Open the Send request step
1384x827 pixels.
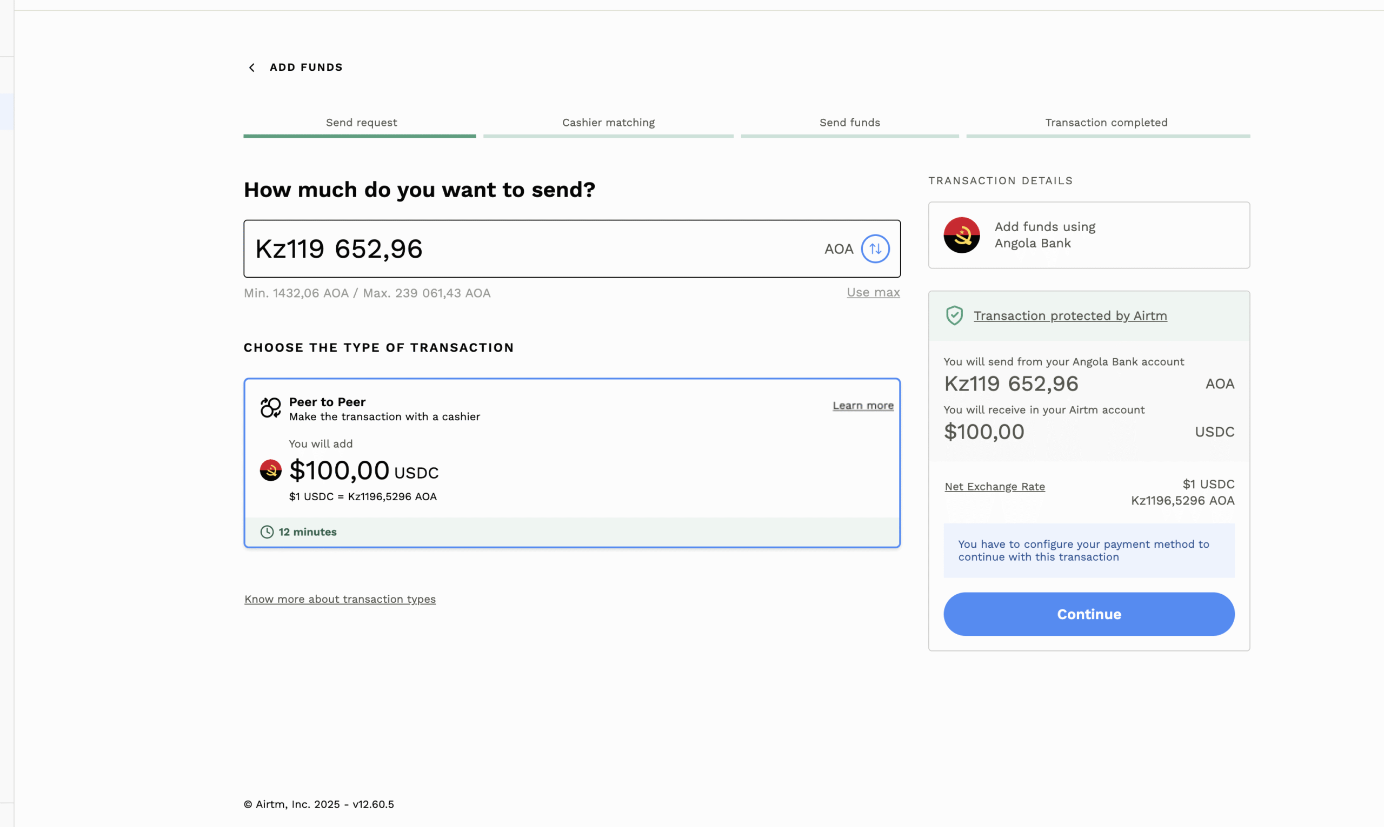pos(360,126)
